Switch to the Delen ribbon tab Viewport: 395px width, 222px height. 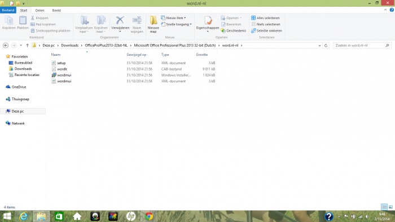pyautogui.click(x=39, y=10)
